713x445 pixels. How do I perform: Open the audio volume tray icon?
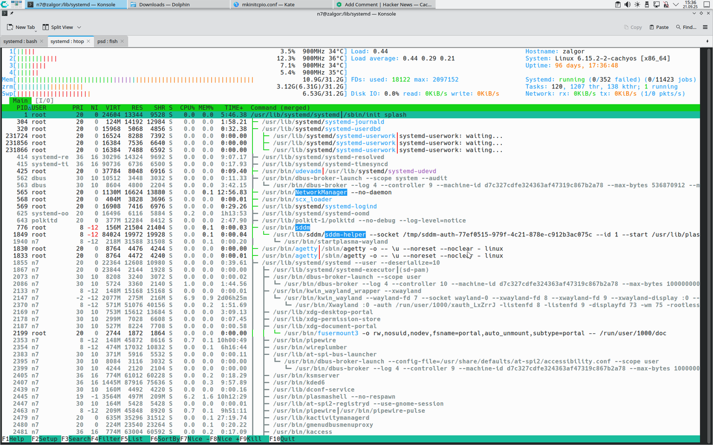point(628,4)
